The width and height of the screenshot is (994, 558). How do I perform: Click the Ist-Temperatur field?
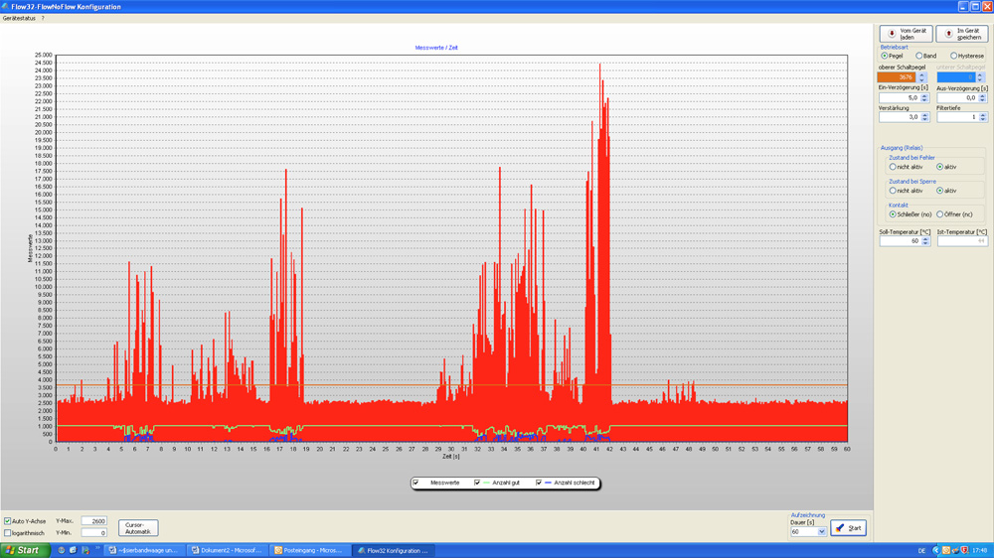[x=961, y=241]
